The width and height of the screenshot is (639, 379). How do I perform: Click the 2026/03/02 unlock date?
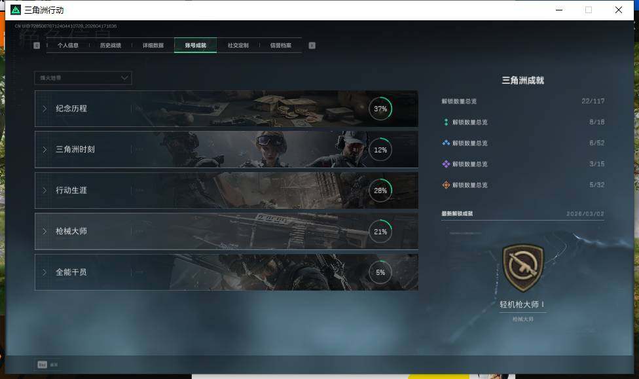pyautogui.click(x=585, y=213)
